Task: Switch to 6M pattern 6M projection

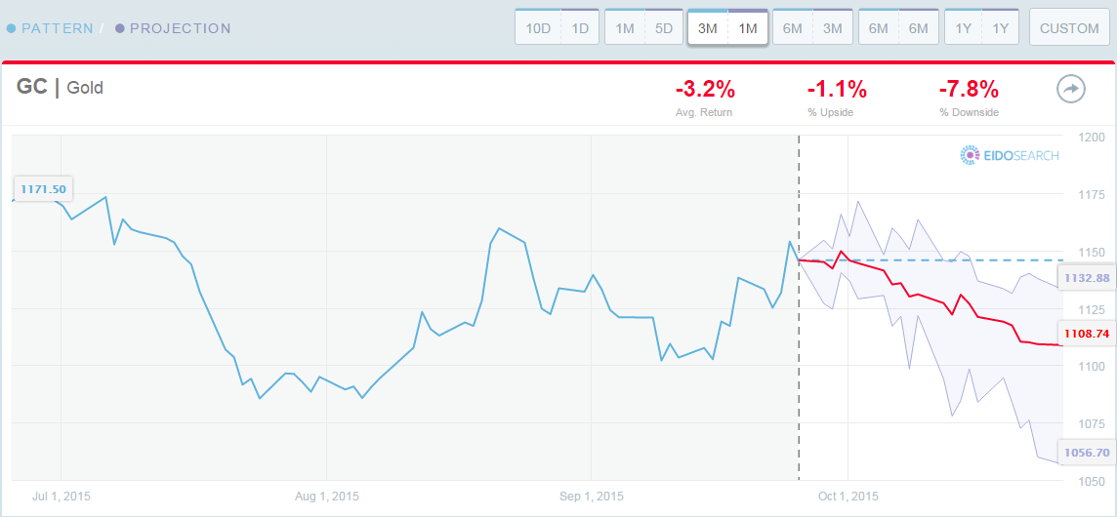Action: (x=898, y=28)
